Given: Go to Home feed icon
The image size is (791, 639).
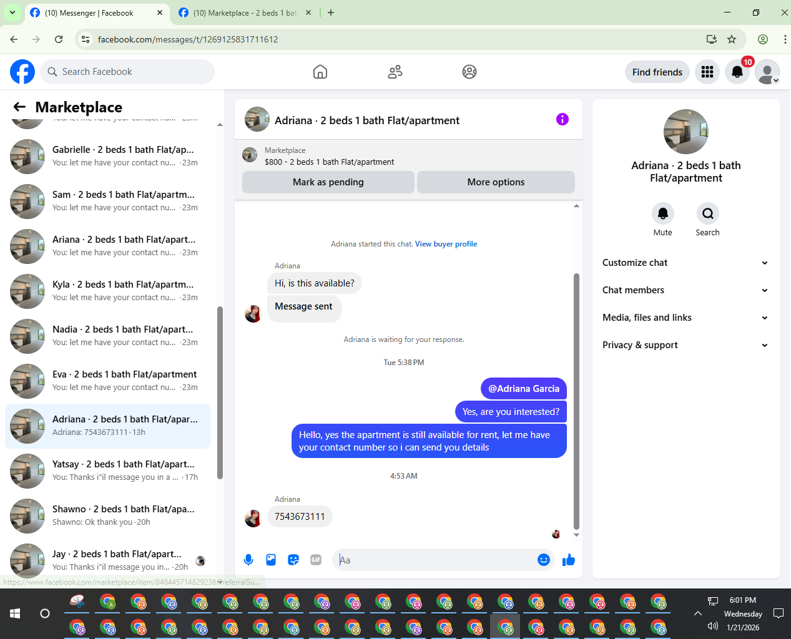Looking at the screenshot, I should tap(320, 72).
